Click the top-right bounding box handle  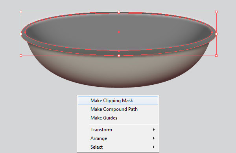click(x=216, y=12)
